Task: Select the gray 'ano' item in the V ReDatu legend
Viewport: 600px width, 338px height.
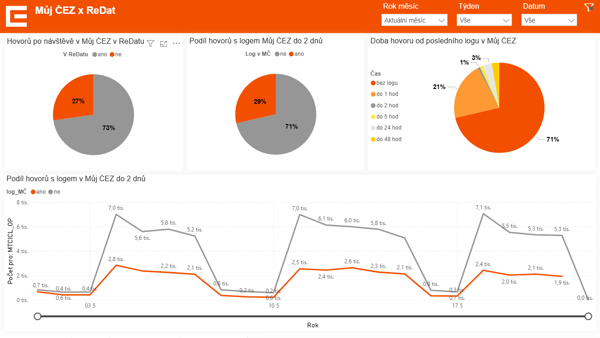Action: [100, 54]
